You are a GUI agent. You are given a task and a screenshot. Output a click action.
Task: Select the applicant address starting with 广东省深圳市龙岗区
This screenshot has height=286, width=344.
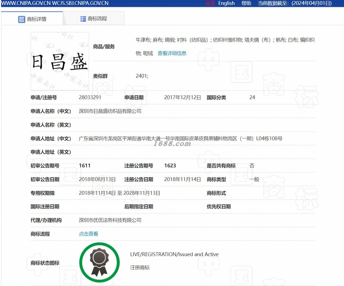180,138
